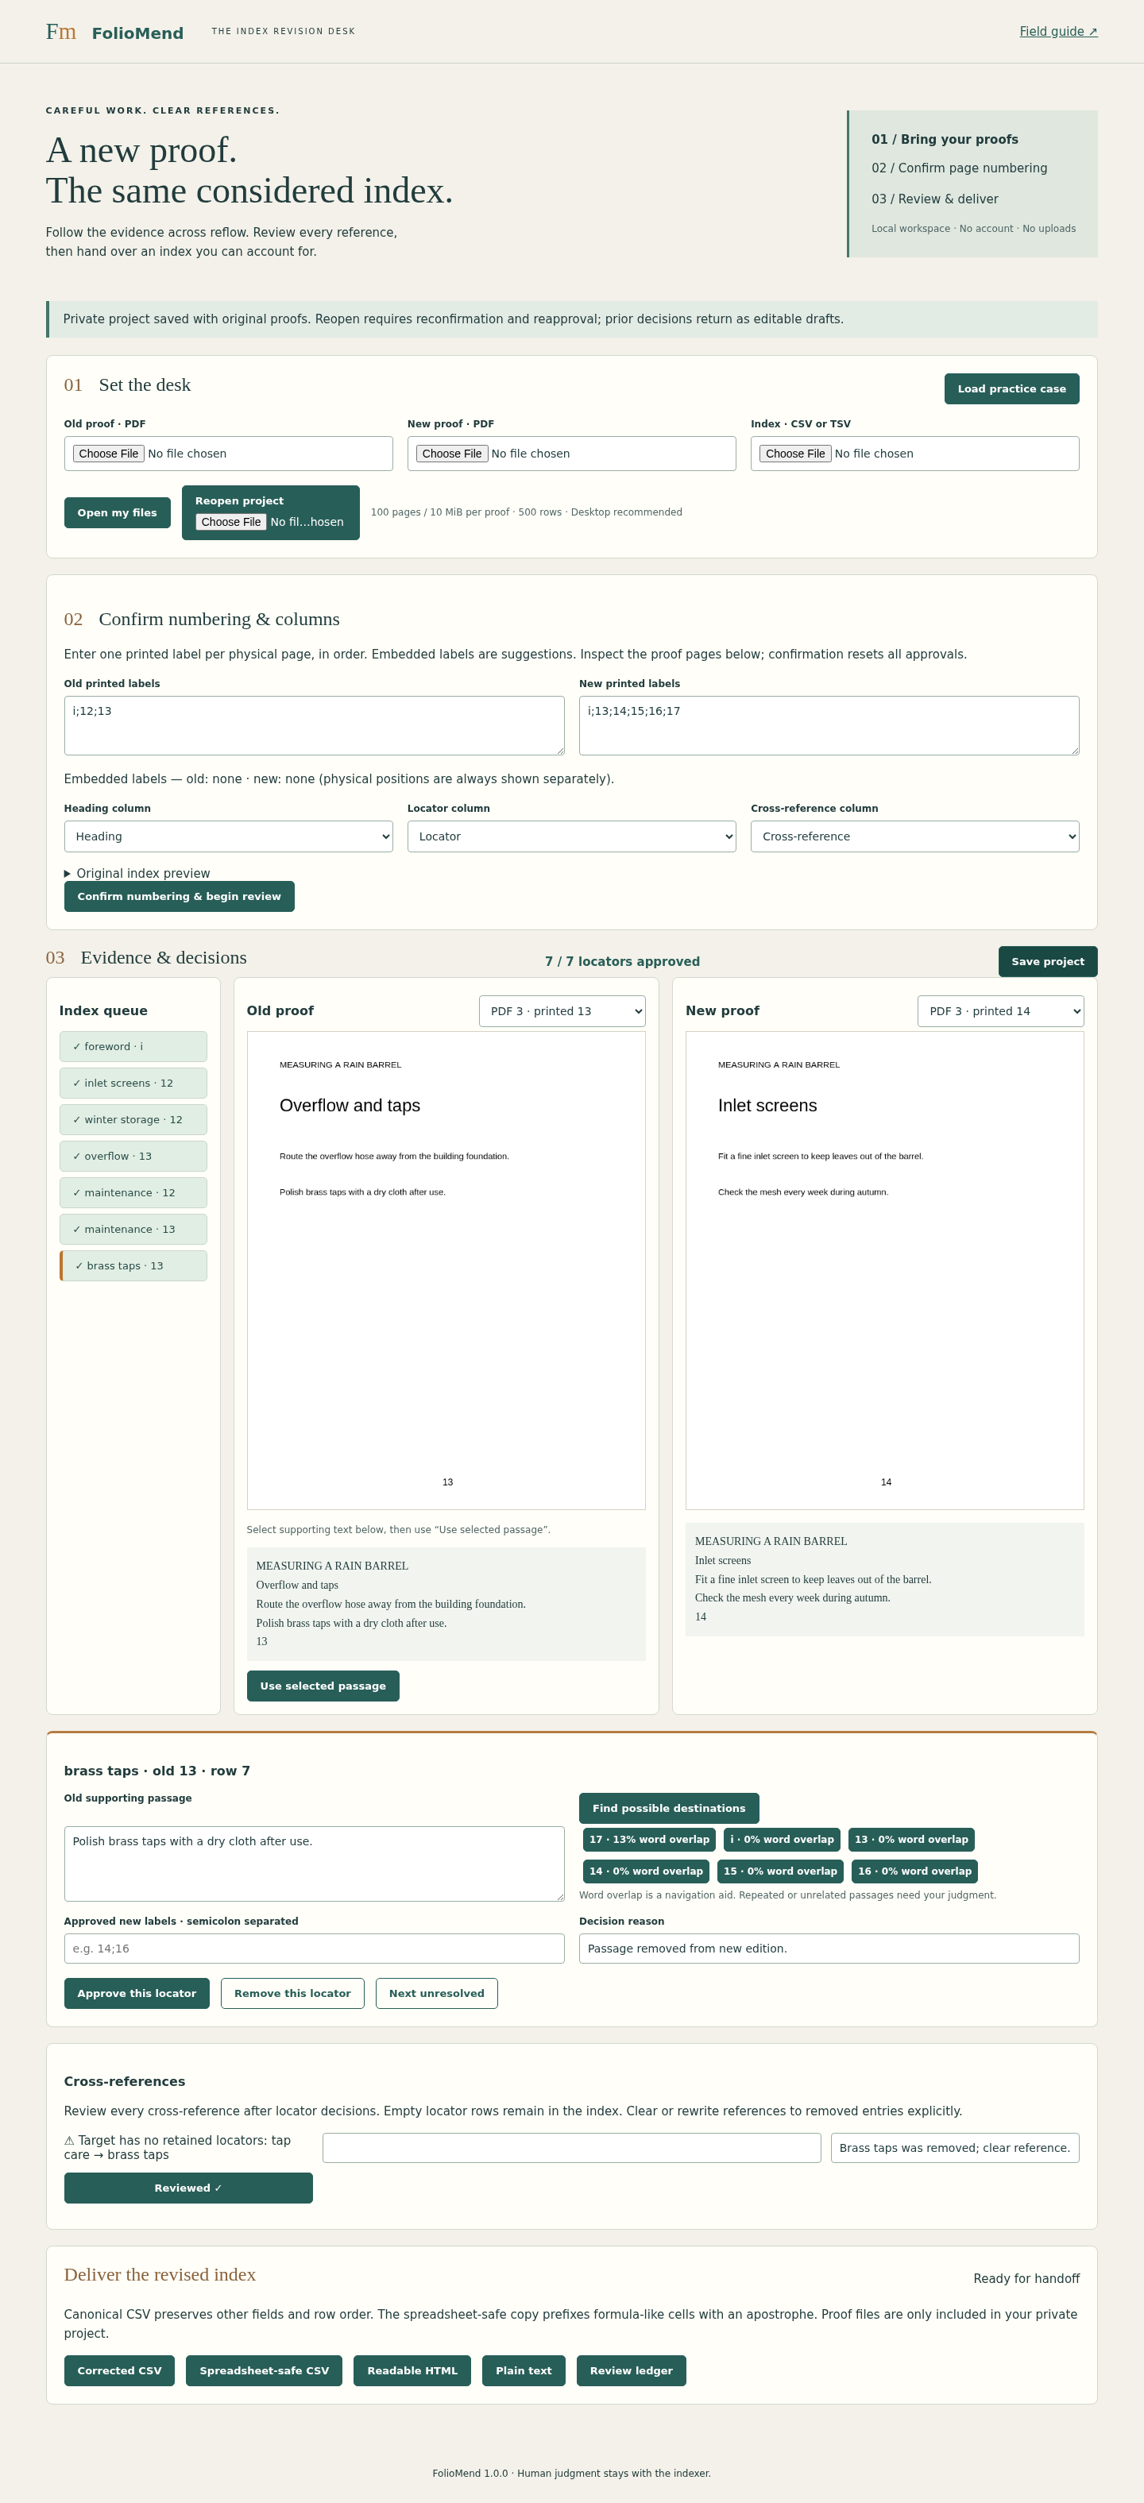Click Next unresolved button
1144x2503 pixels.
tap(436, 1993)
